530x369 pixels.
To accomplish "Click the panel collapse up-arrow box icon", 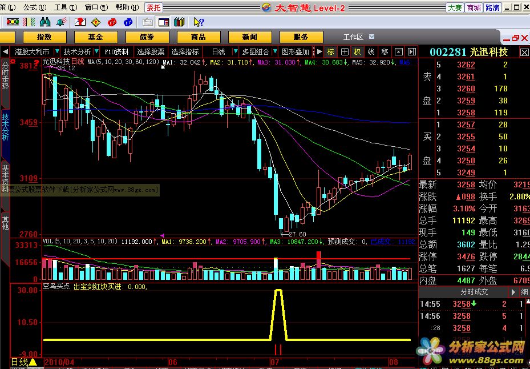I will 399,52.
